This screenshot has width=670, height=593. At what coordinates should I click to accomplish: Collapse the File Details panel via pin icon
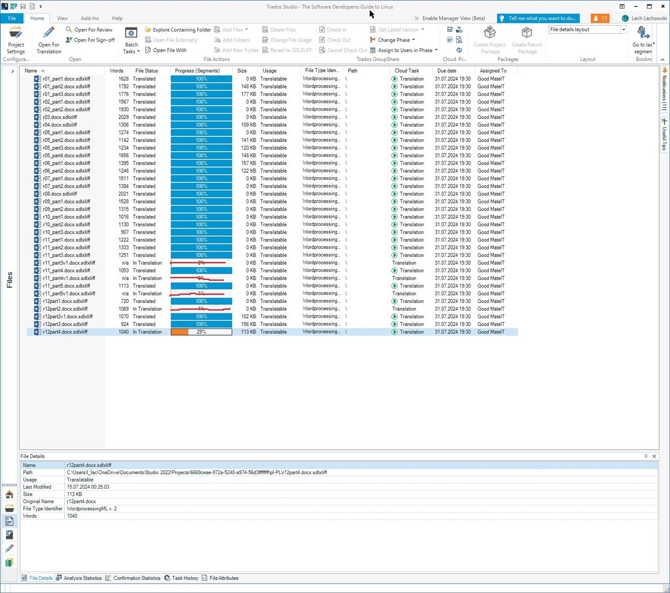point(645,456)
